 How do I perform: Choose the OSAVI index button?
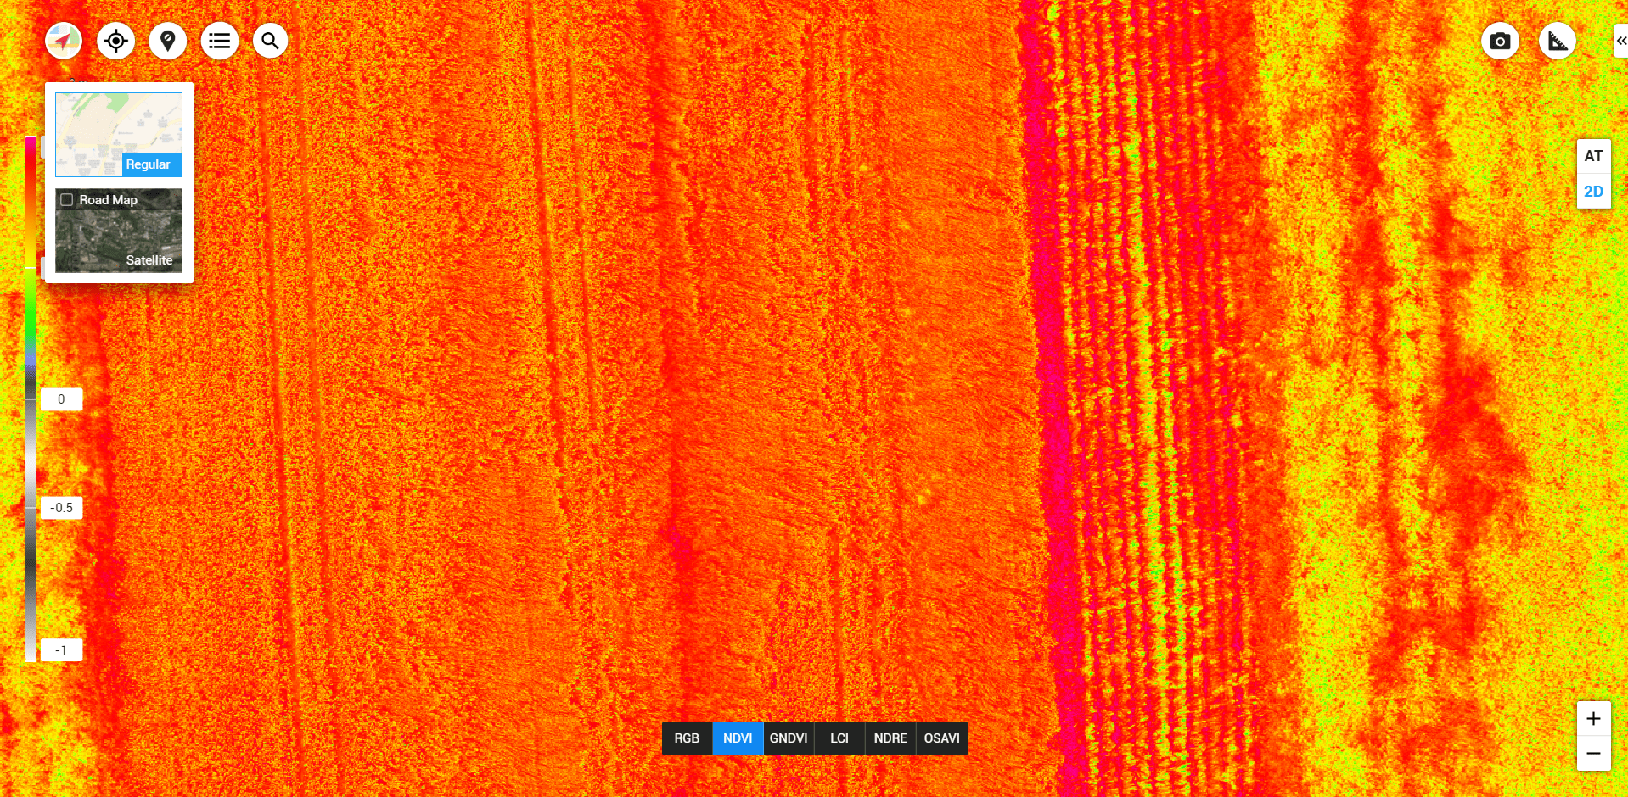tap(941, 738)
